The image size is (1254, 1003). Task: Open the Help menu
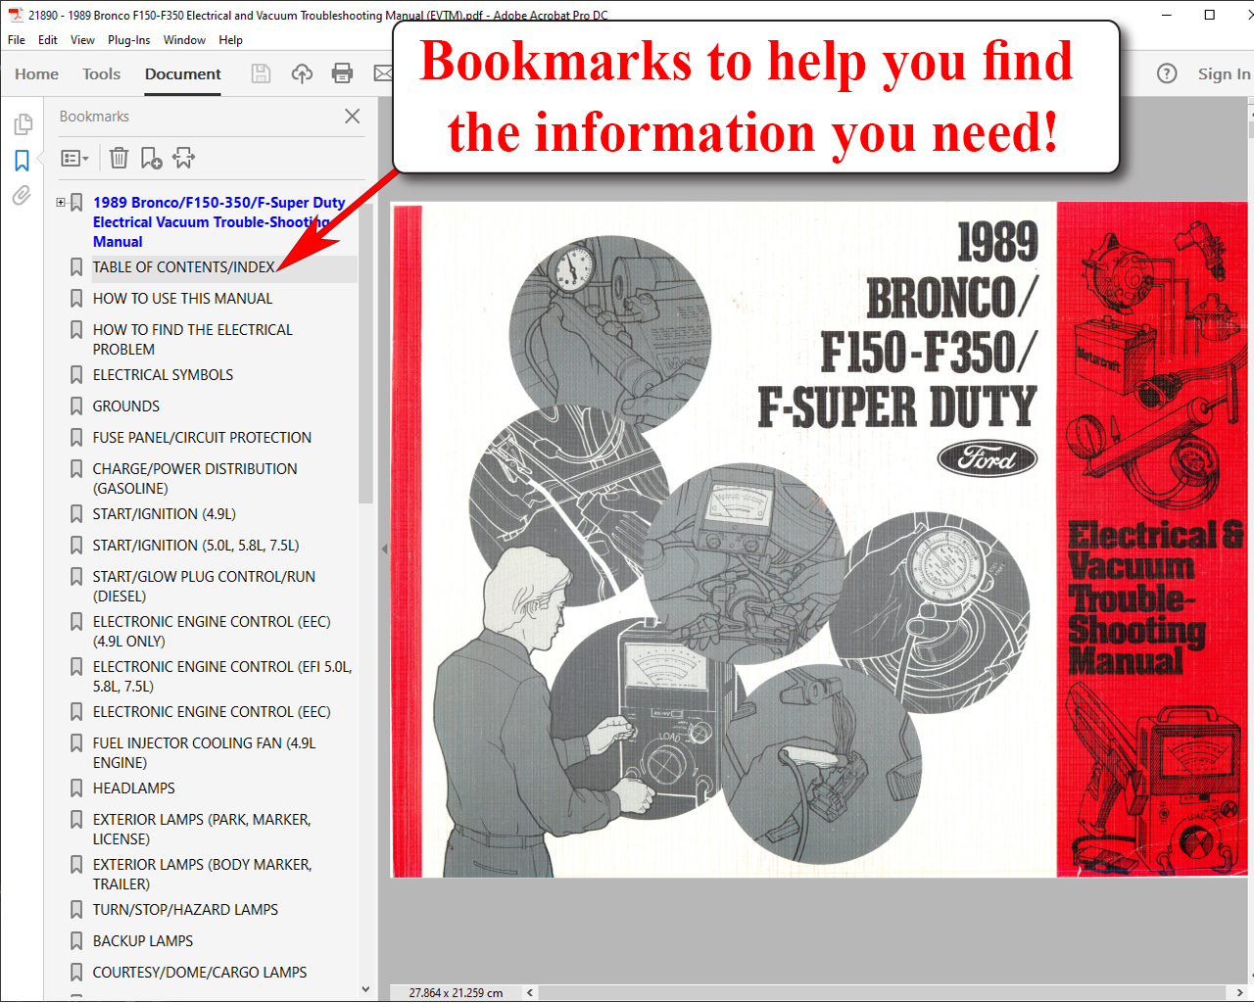[231, 40]
